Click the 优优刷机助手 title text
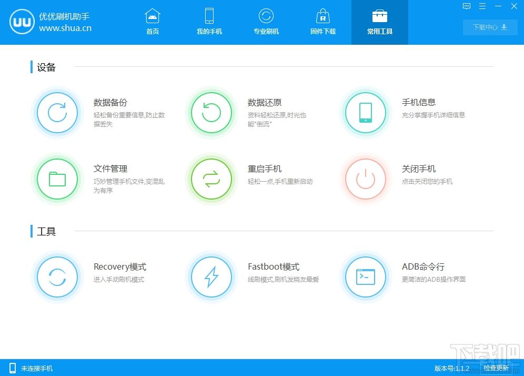 pyautogui.click(x=64, y=16)
